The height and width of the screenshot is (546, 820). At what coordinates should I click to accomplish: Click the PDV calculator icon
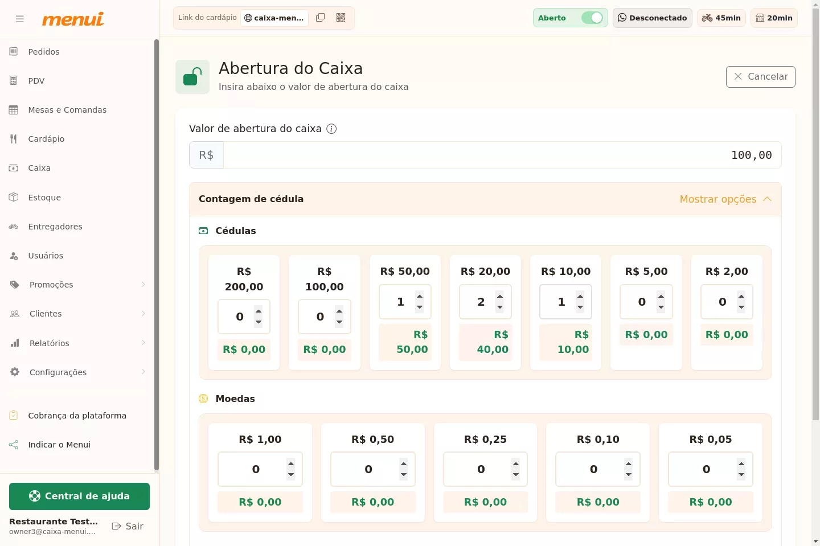pyautogui.click(x=14, y=81)
